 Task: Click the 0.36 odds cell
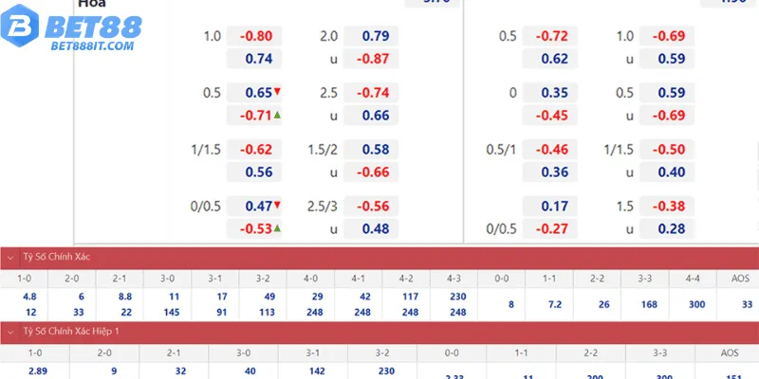coord(550,171)
